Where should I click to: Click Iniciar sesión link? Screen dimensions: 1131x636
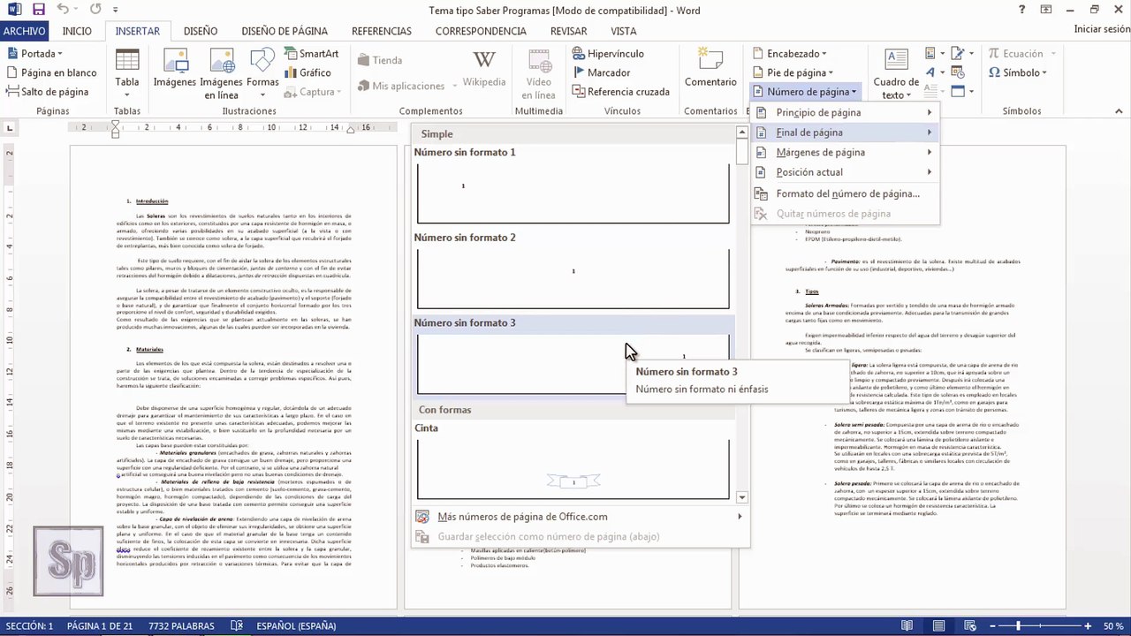pyautogui.click(x=1102, y=29)
